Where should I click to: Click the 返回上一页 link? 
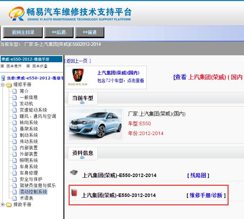[78, 61]
